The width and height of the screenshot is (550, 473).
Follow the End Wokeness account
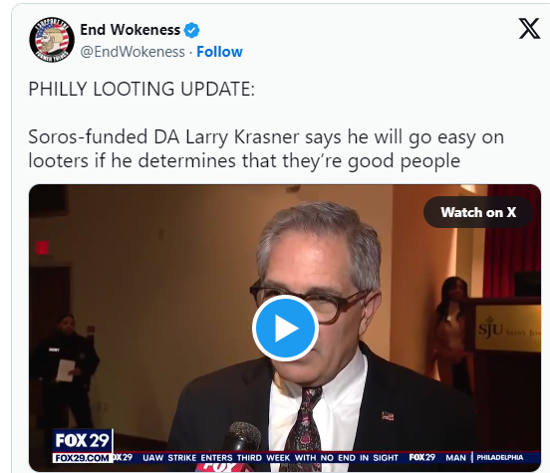point(219,52)
